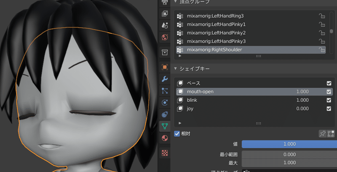Open the Modifiers tab with wrench icon
The width and height of the screenshot is (337, 172).
[x=165, y=79]
